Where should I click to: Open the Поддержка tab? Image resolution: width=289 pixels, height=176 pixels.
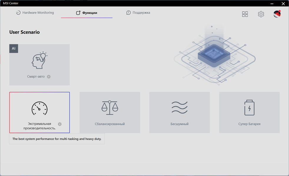pyautogui.click(x=138, y=13)
